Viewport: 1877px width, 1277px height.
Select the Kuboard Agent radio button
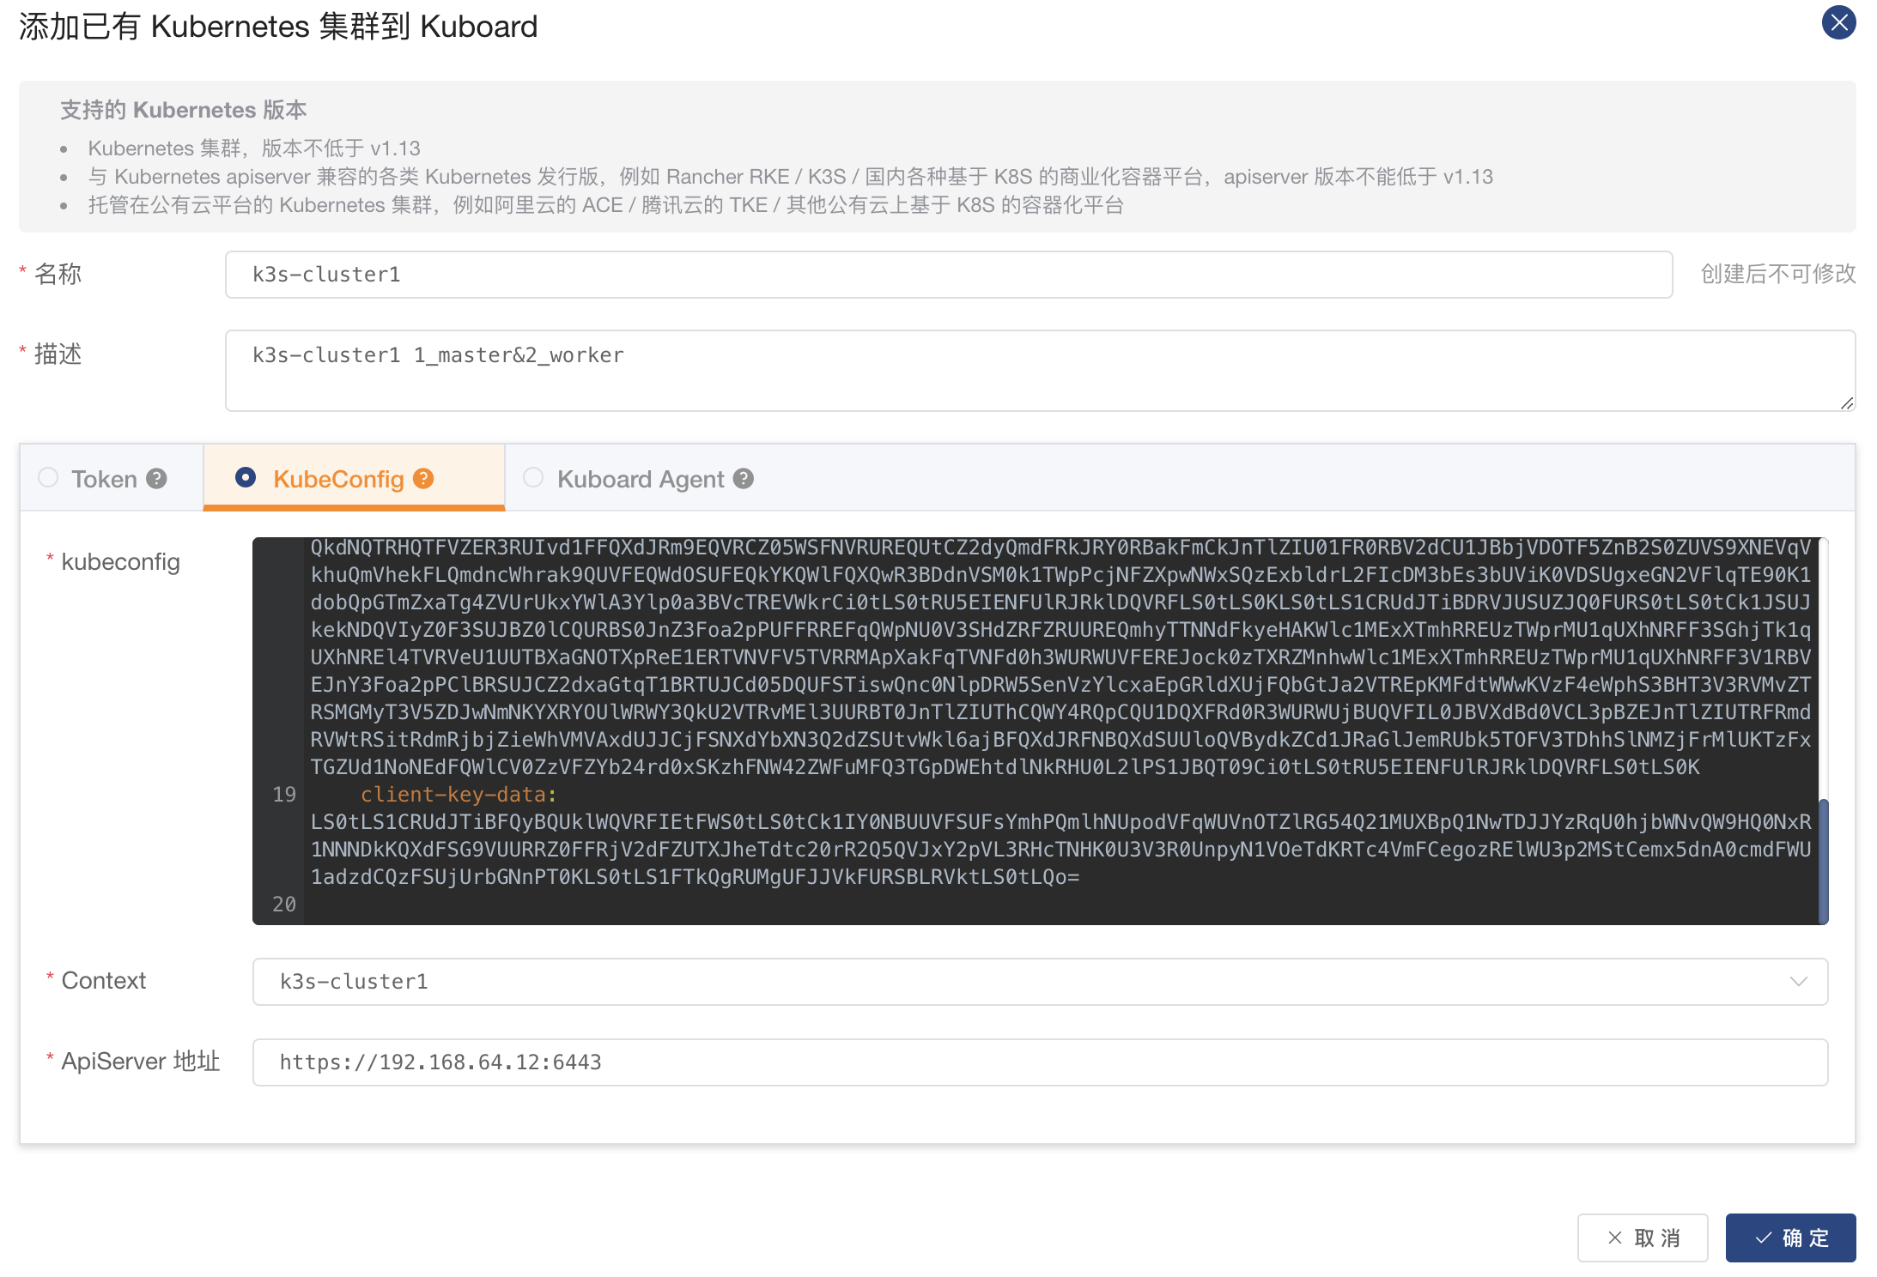(x=533, y=477)
